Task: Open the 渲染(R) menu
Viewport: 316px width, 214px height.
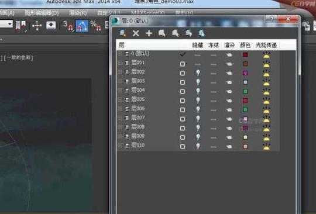Action: tap(78, 13)
